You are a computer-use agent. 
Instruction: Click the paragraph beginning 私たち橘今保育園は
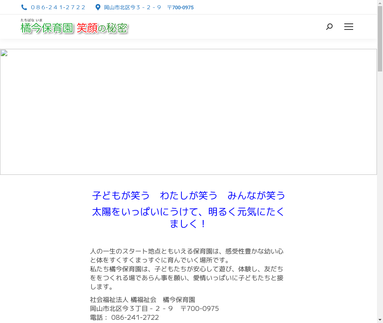(x=187, y=278)
